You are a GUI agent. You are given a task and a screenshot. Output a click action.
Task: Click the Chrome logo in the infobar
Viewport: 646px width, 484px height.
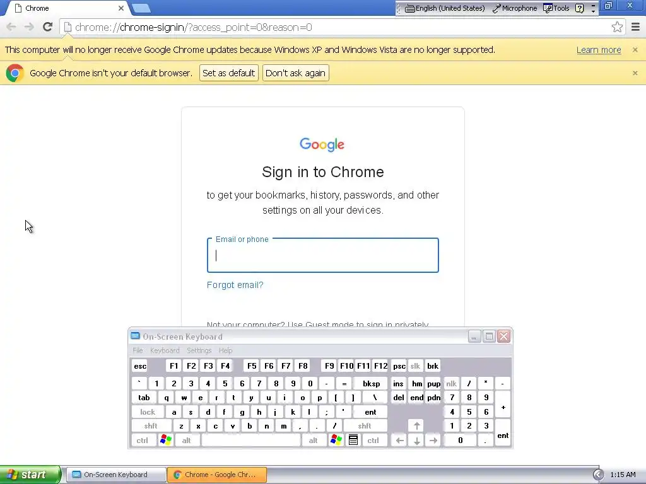pos(15,73)
